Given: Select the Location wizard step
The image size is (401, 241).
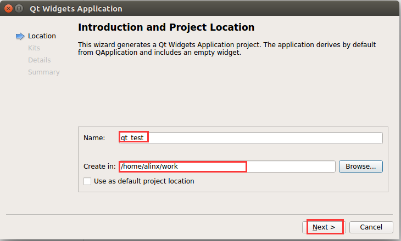Looking at the screenshot, I should tap(42, 36).
